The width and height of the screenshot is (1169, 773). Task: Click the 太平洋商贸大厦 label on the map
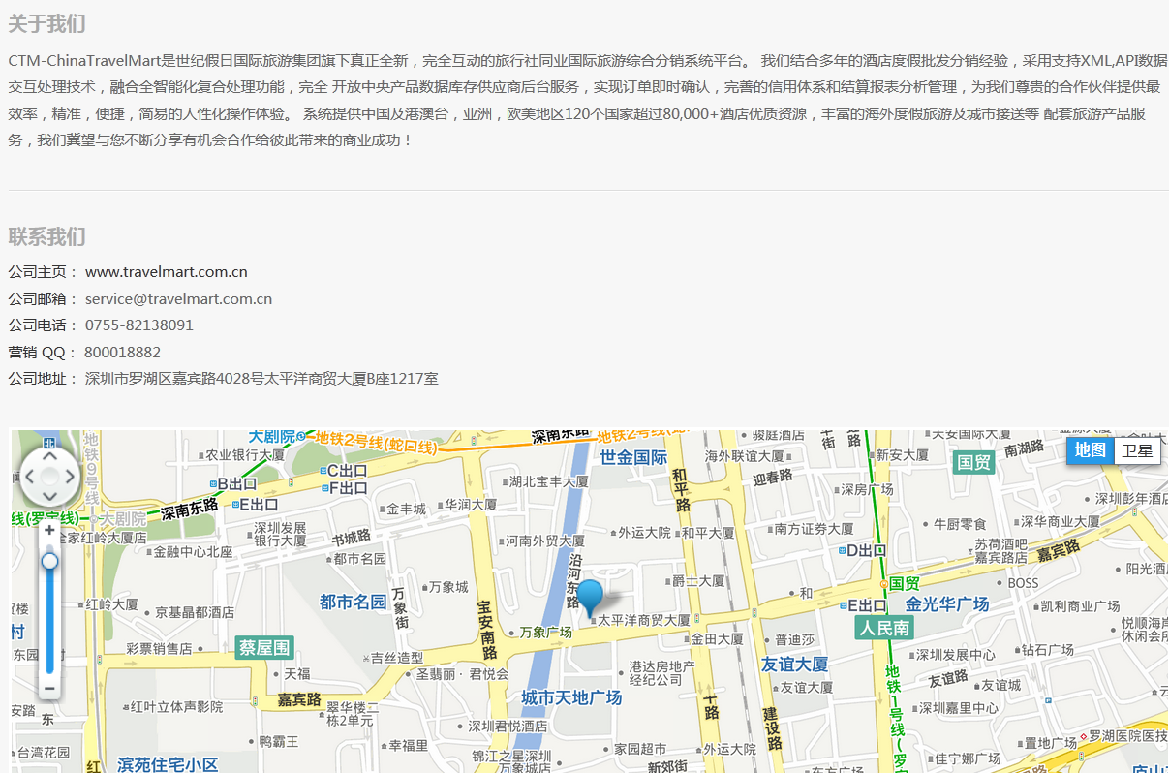point(644,620)
